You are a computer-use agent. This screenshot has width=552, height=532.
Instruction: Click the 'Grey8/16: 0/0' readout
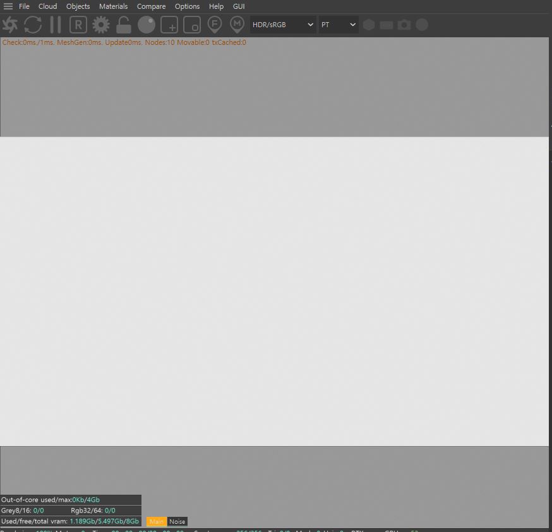tap(23, 511)
